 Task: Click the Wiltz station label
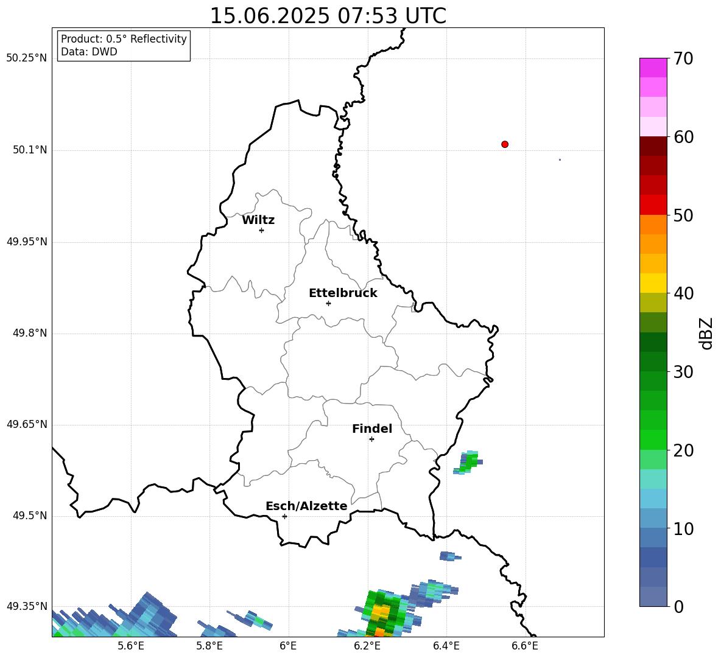[x=258, y=220]
